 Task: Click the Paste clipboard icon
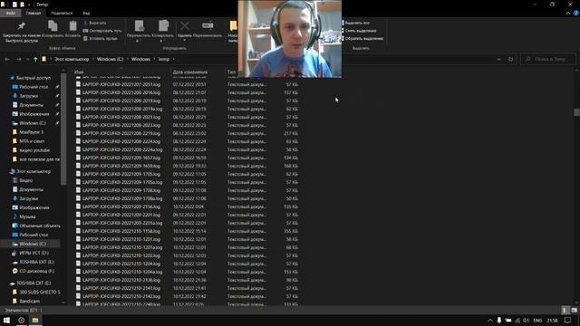(72, 26)
